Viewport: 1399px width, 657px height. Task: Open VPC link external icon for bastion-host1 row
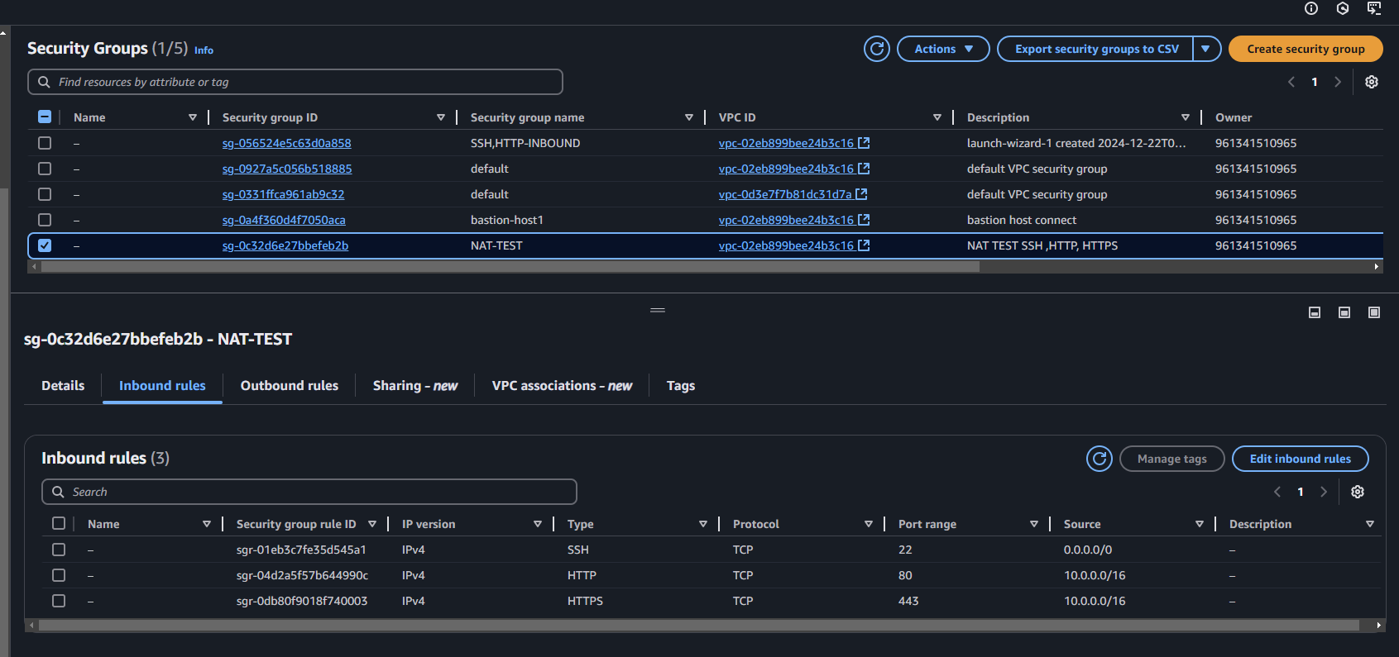(865, 220)
